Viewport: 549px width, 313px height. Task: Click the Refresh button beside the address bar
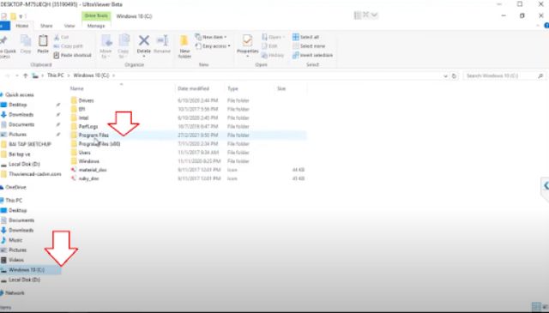click(454, 76)
